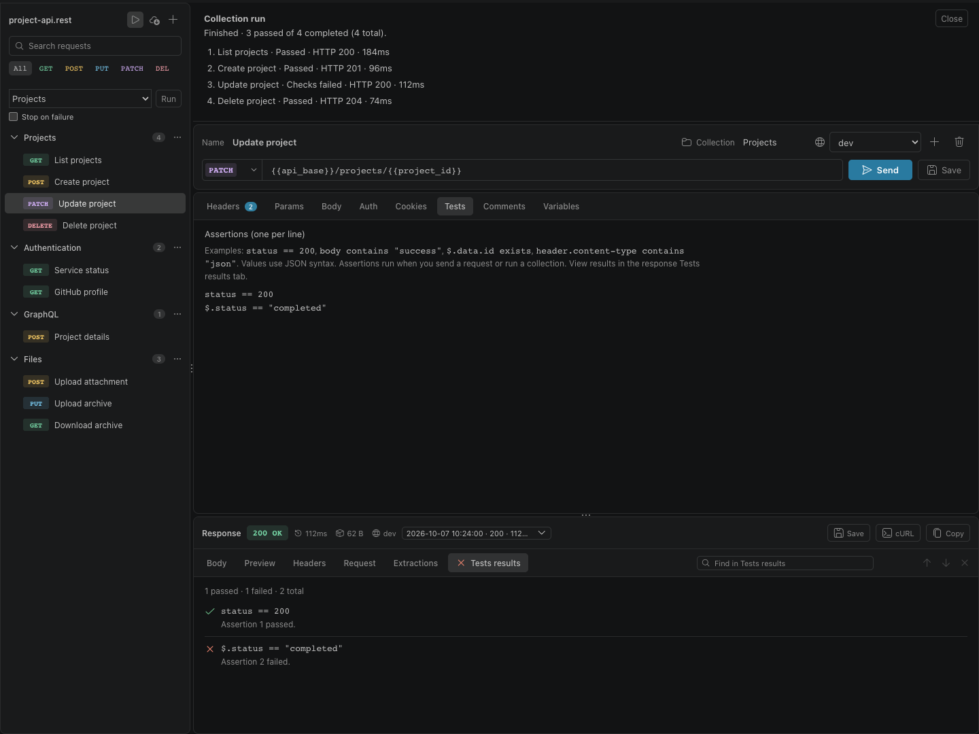Switch to the Headers request tab
The width and height of the screenshot is (979, 734).
[231, 207]
